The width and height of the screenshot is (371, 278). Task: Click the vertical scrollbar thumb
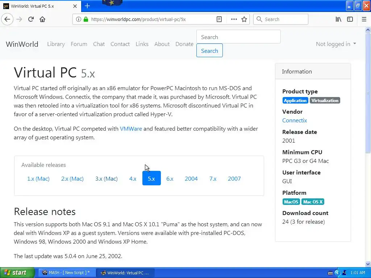click(368, 93)
